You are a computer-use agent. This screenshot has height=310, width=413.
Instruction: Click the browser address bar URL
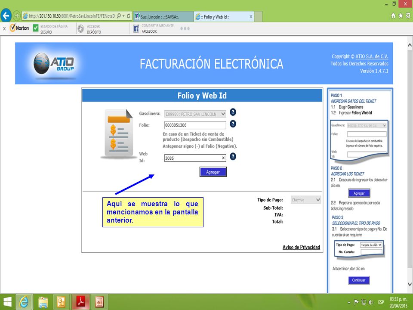coord(72,16)
